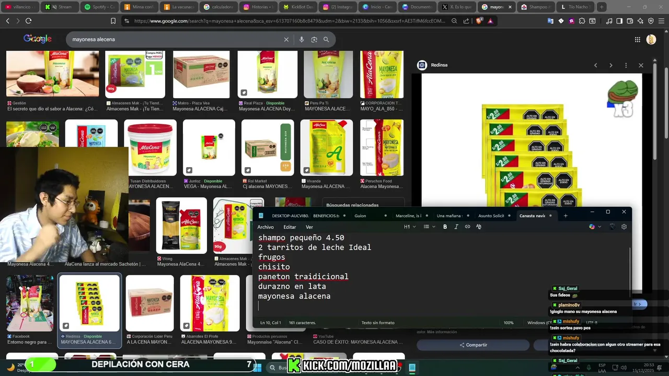Open the Makro Plaza Vea box thumbnail

[201, 74]
